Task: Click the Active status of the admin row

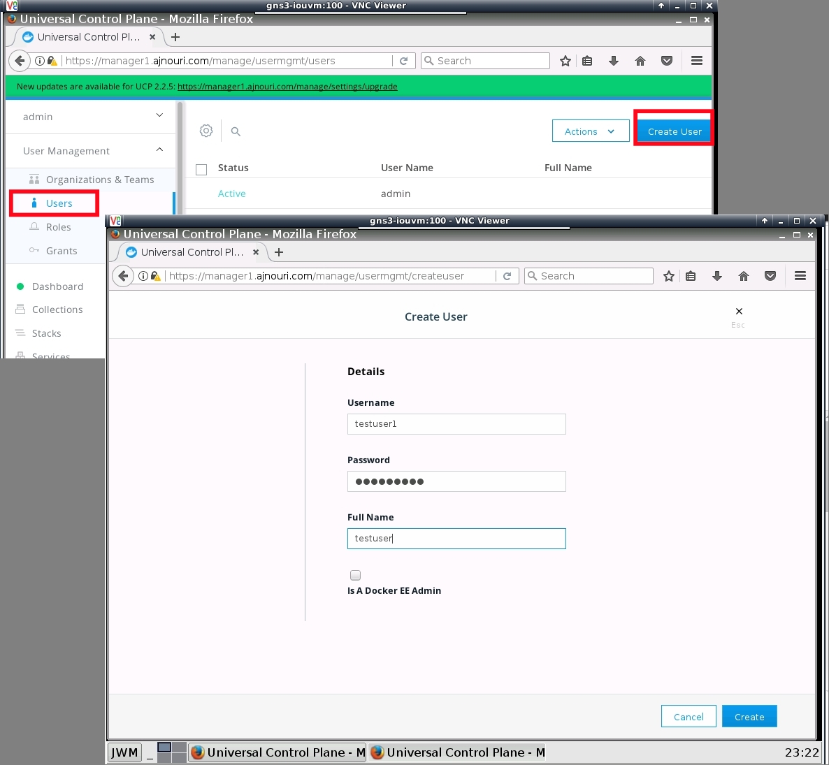Action: point(231,194)
